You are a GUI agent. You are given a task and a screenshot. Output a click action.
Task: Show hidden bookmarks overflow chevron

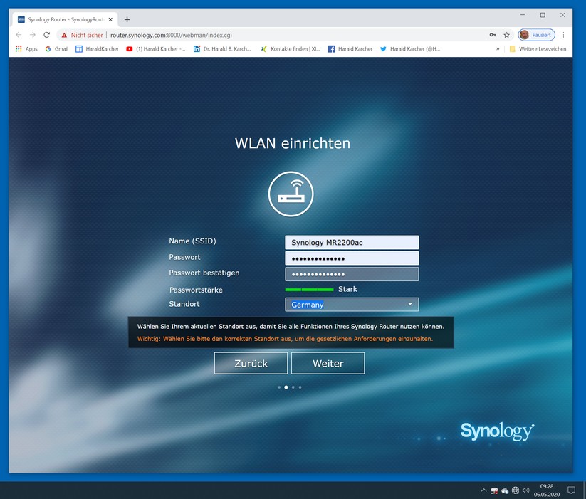(x=498, y=49)
